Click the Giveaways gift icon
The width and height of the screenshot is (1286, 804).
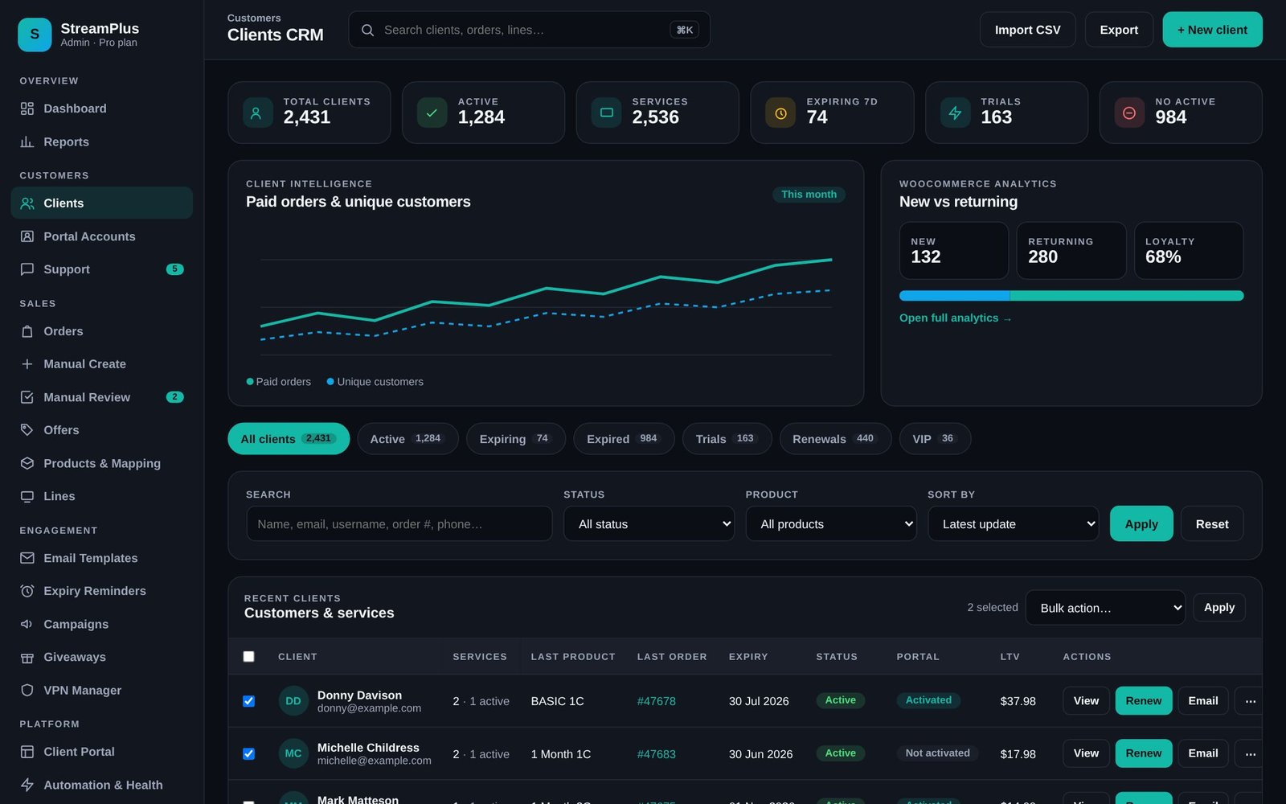pos(27,657)
